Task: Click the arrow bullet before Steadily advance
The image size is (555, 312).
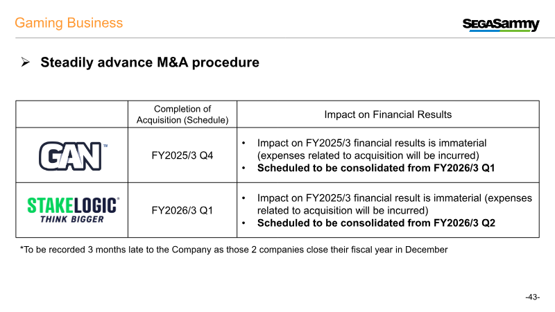Action: pyautogui.click(x=25, y=62)
